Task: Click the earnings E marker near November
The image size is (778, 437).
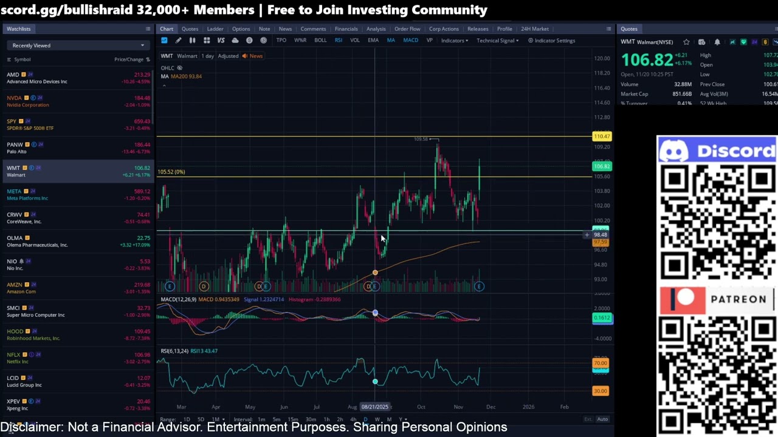Action: coord(479,286)
